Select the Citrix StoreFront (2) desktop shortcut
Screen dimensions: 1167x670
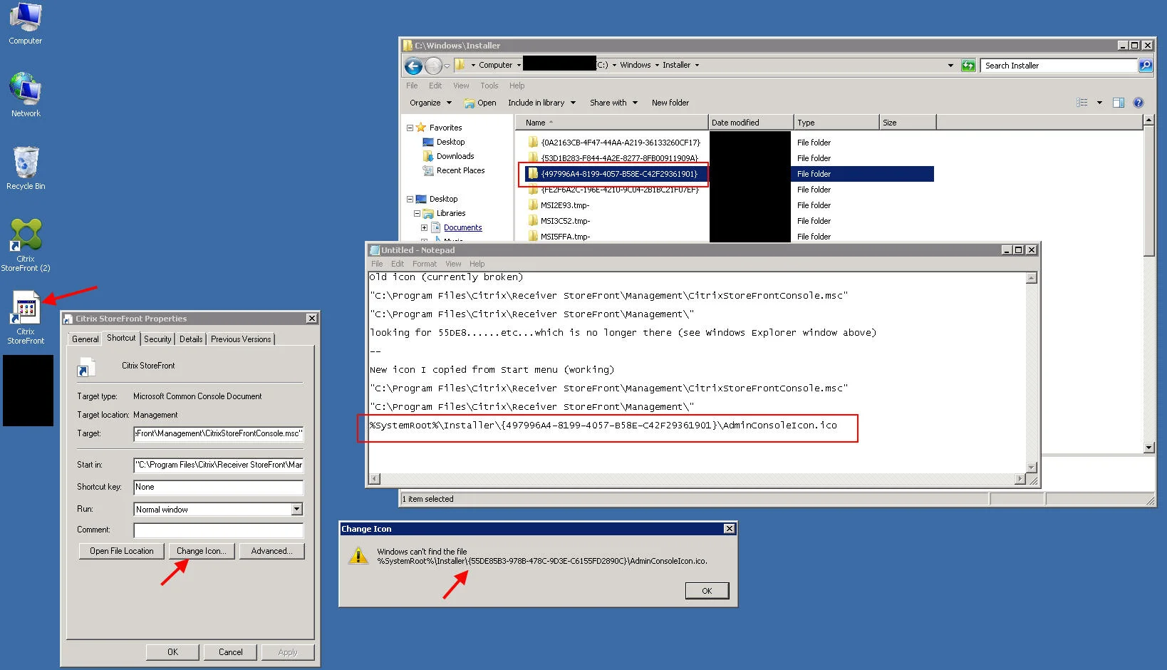click(x=26, y=245)
